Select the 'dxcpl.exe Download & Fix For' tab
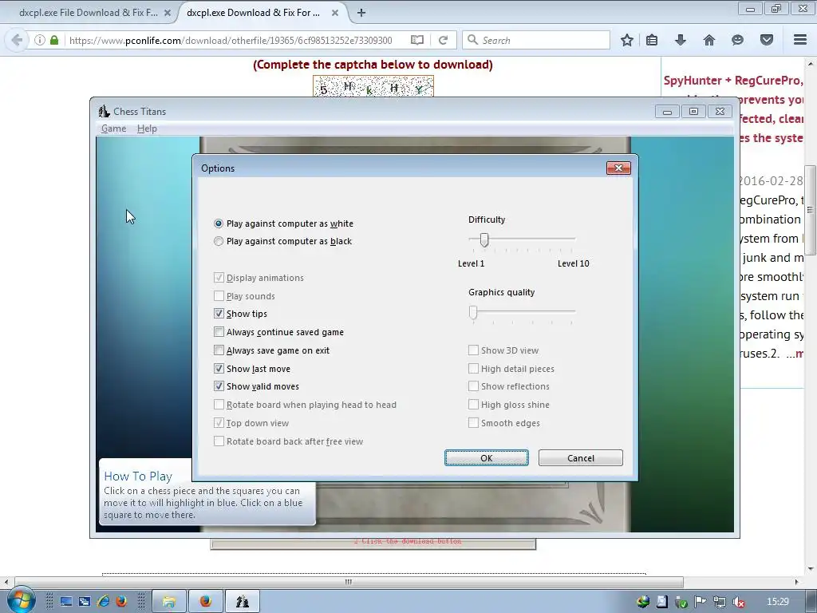Image resolution: width=817 pixels, height=613 pixels. click(253, 13)
